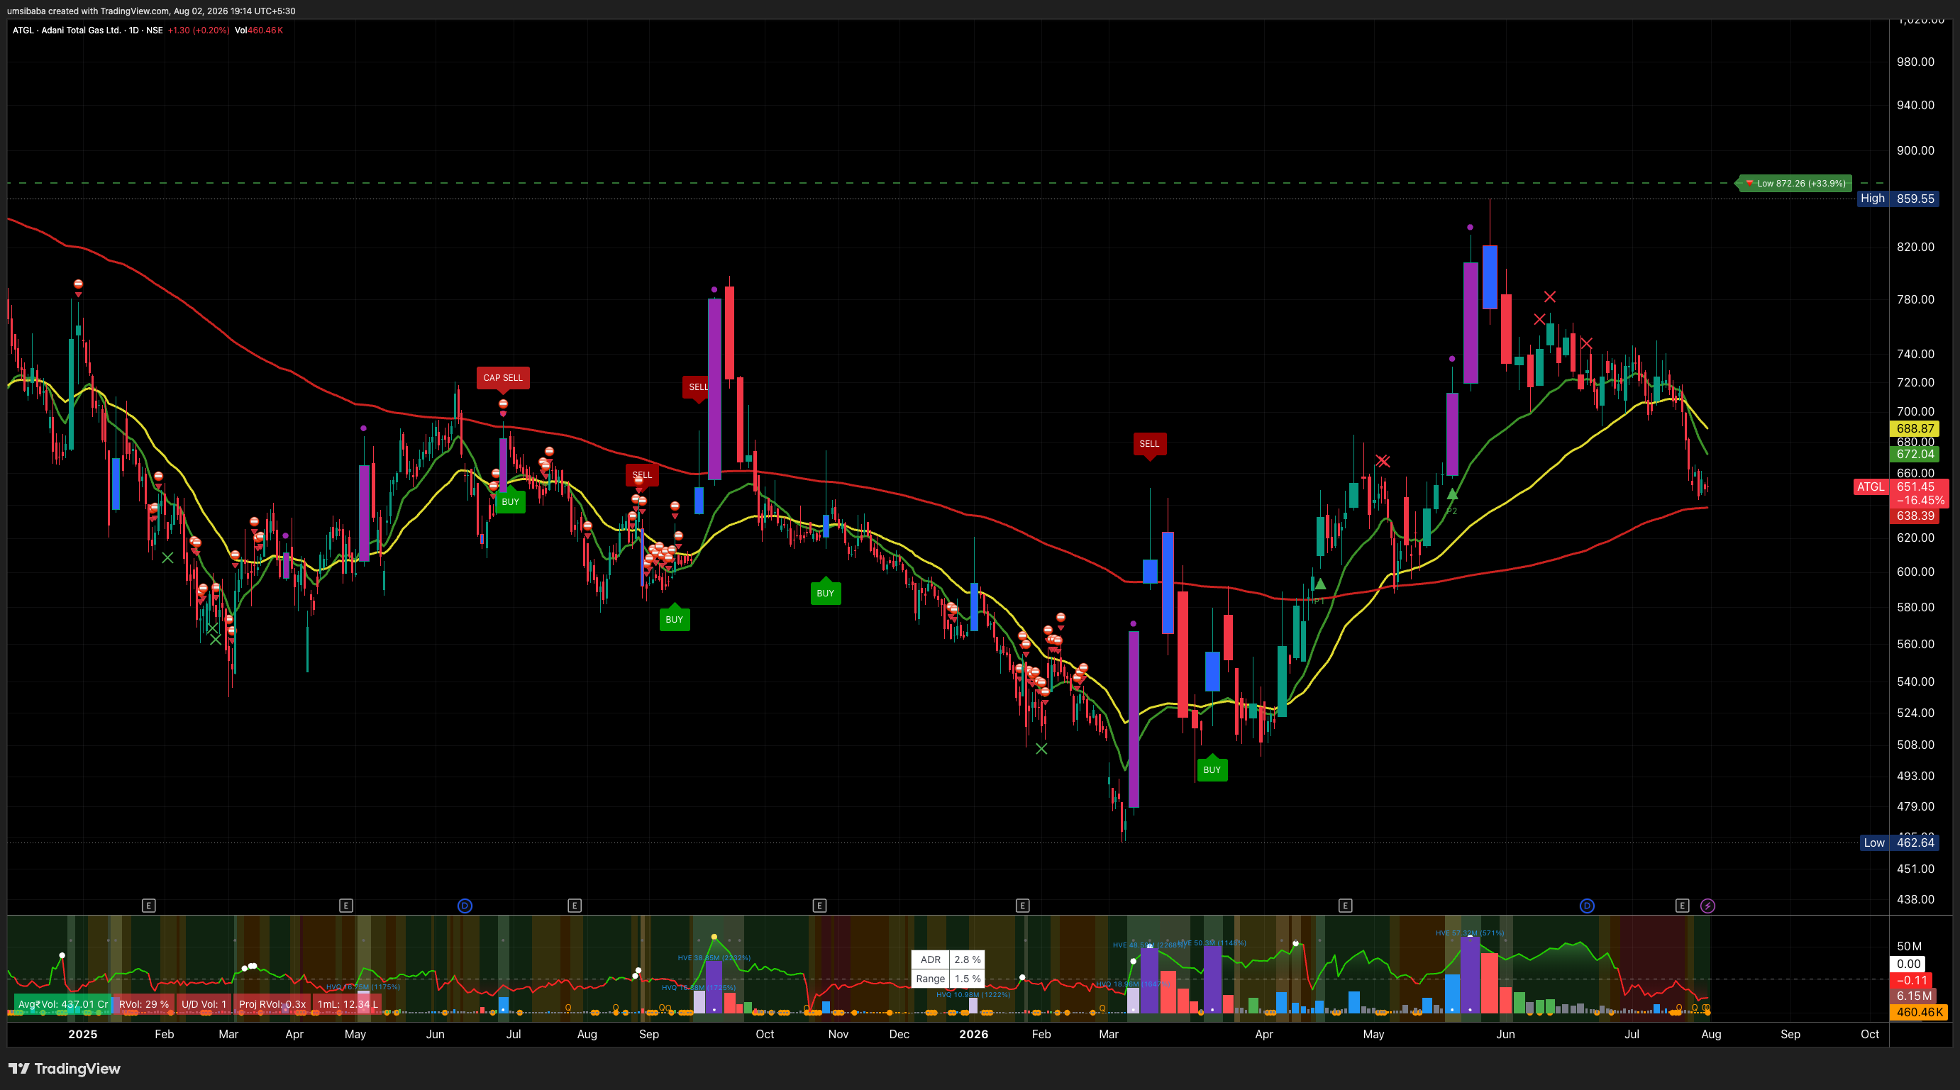This screenshot has width=1960, height=1090.
Task: Click the 2026 year label on time axis
Action: [974, 1034]
